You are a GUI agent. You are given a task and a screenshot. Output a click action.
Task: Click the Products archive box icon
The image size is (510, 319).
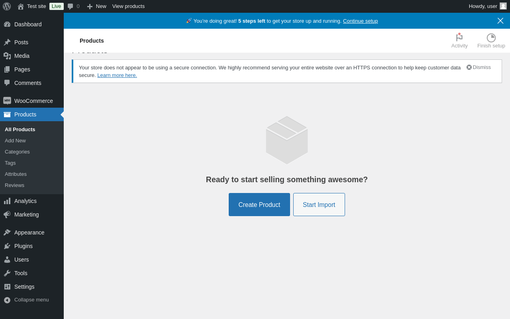[x=7, y=114]
